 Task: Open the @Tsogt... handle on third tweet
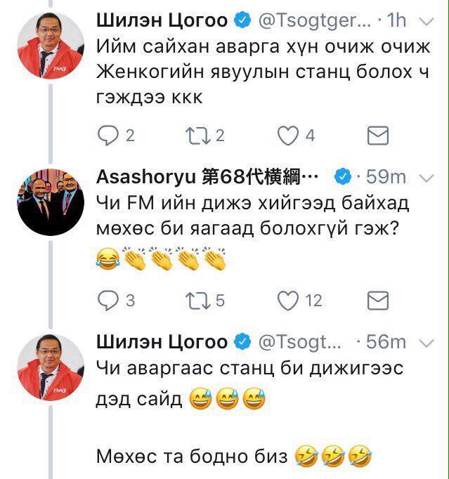click(x=299, y=342)
